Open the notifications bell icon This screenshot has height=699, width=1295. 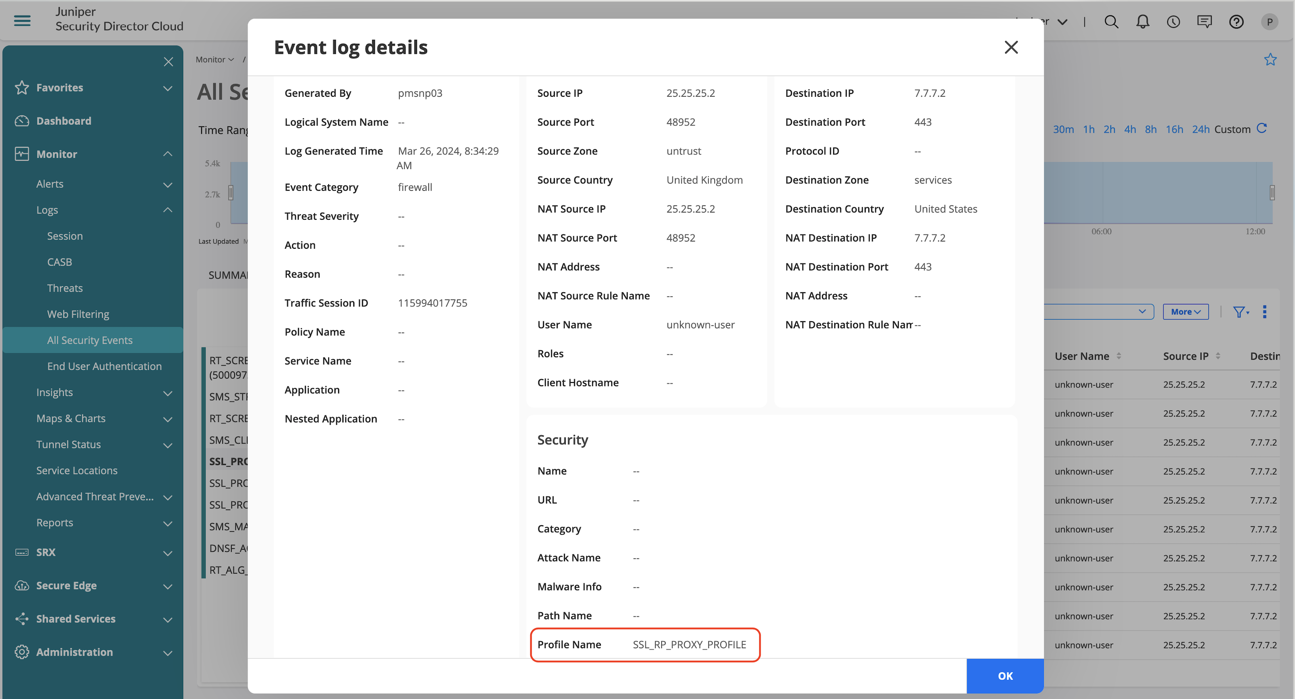1143,22
